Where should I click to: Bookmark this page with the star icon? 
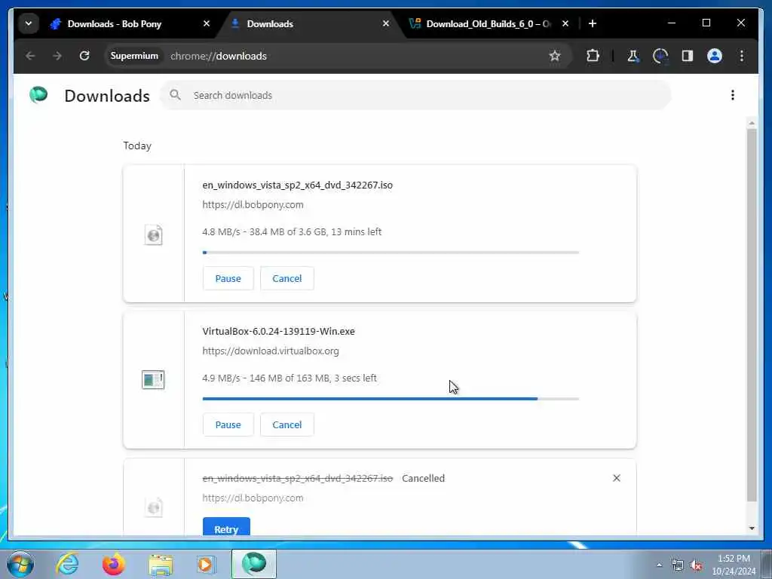[x=555, y=56]
